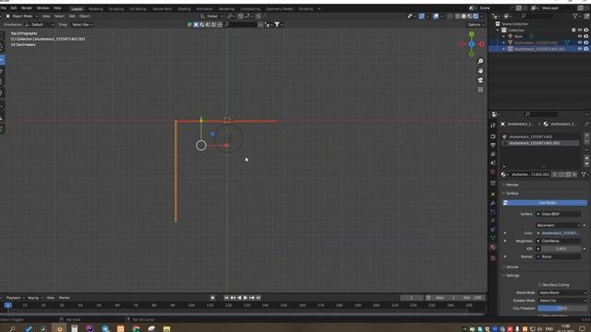
Task: Open File Explorer from the taskbar
Action: pyautogui.click(x=166, y=328)
